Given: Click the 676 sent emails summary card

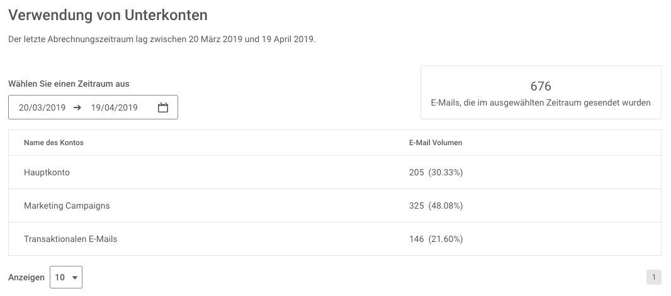Looking at the screenshot, I should tap(541, 92).
